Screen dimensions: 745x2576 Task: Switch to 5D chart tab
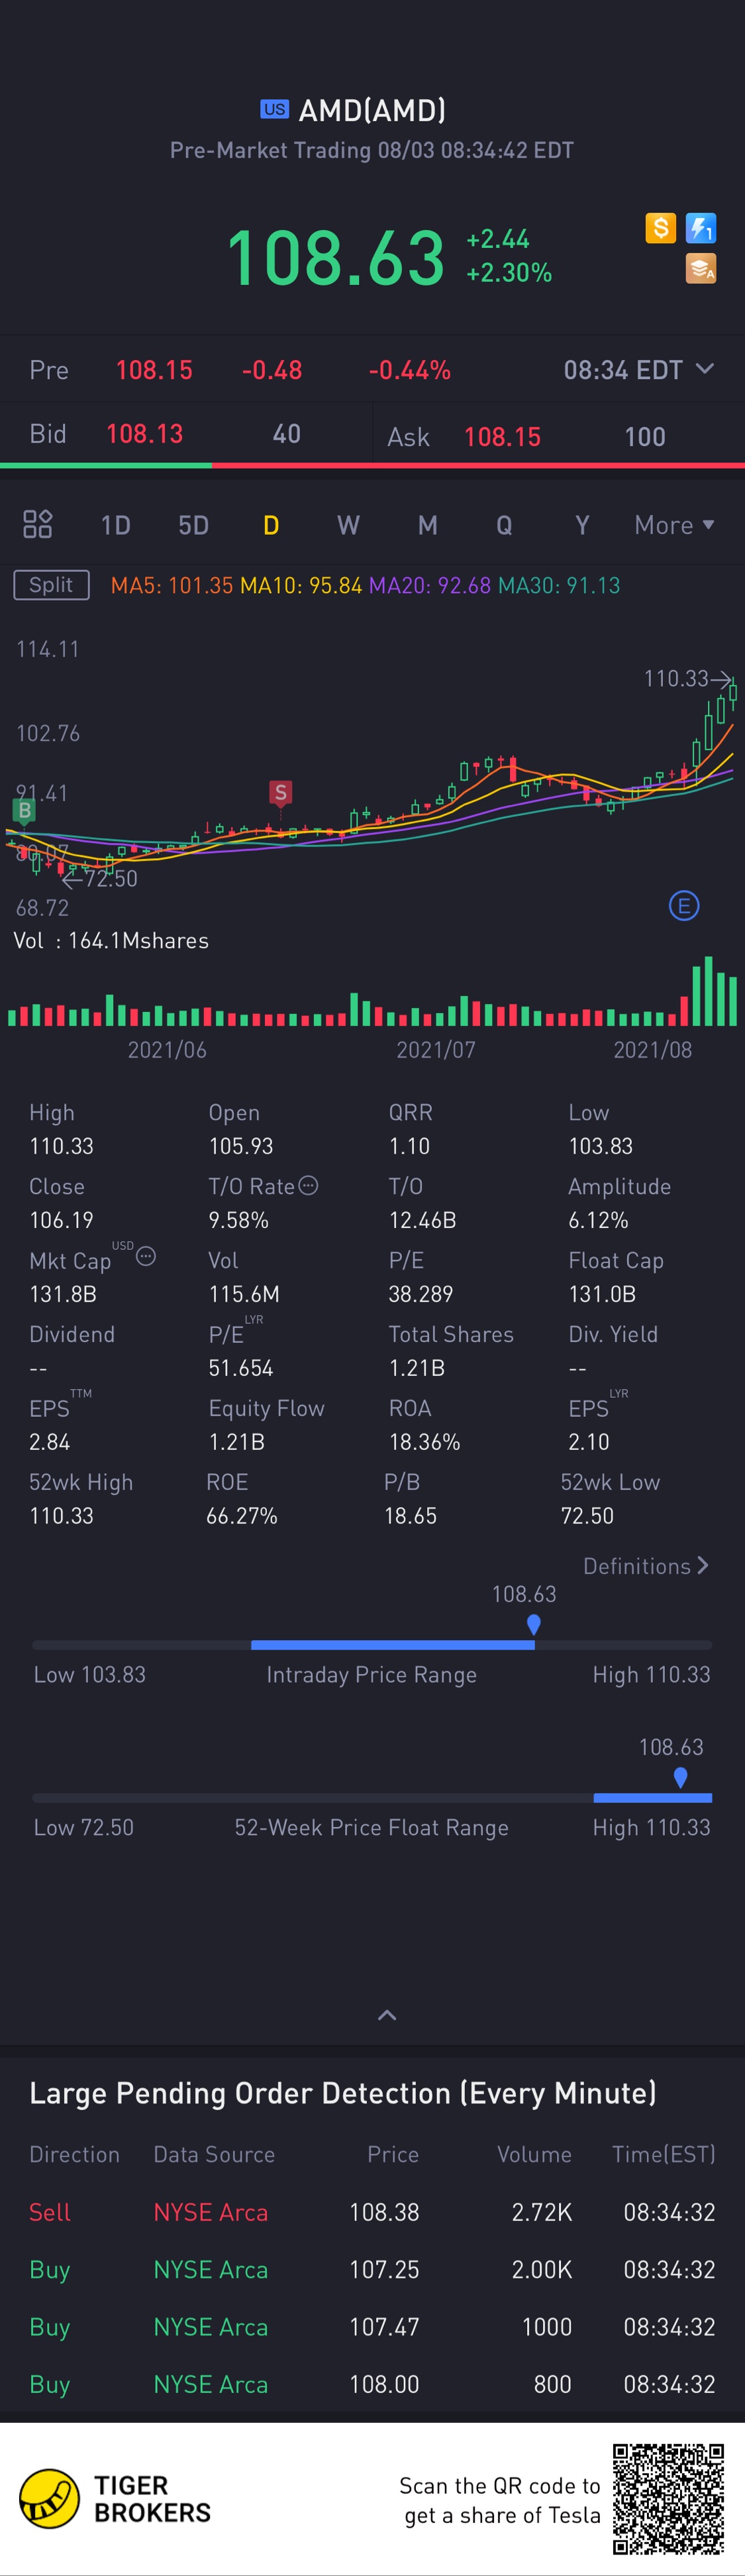194,525
